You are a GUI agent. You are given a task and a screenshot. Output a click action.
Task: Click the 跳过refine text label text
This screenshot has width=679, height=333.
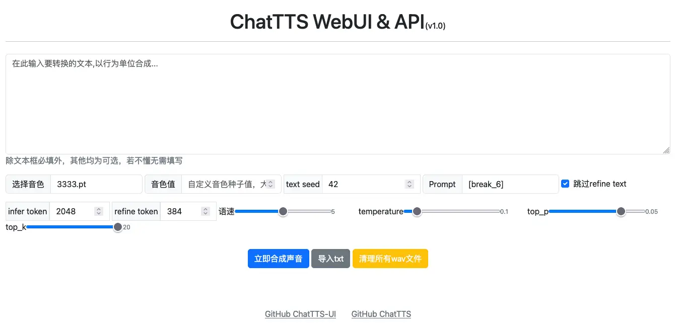click(x=600, y=184)
